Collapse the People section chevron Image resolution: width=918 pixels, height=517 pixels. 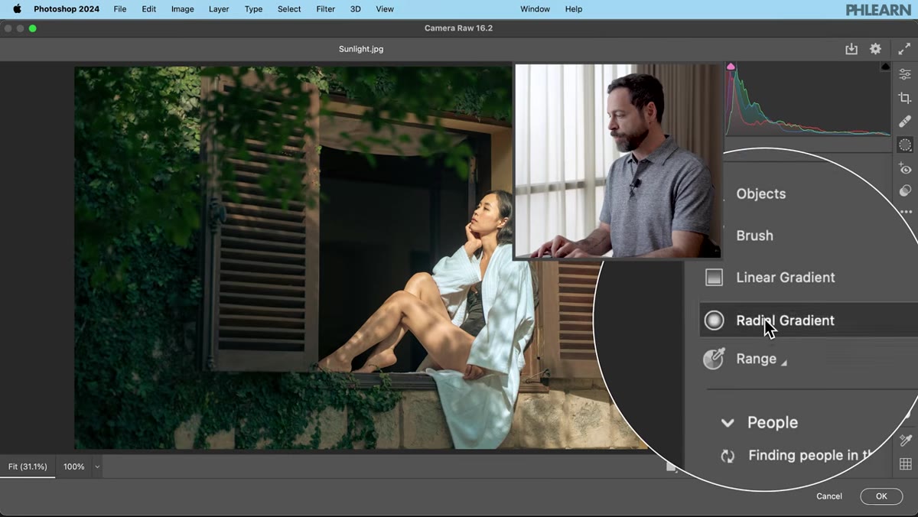click(728, 423)
